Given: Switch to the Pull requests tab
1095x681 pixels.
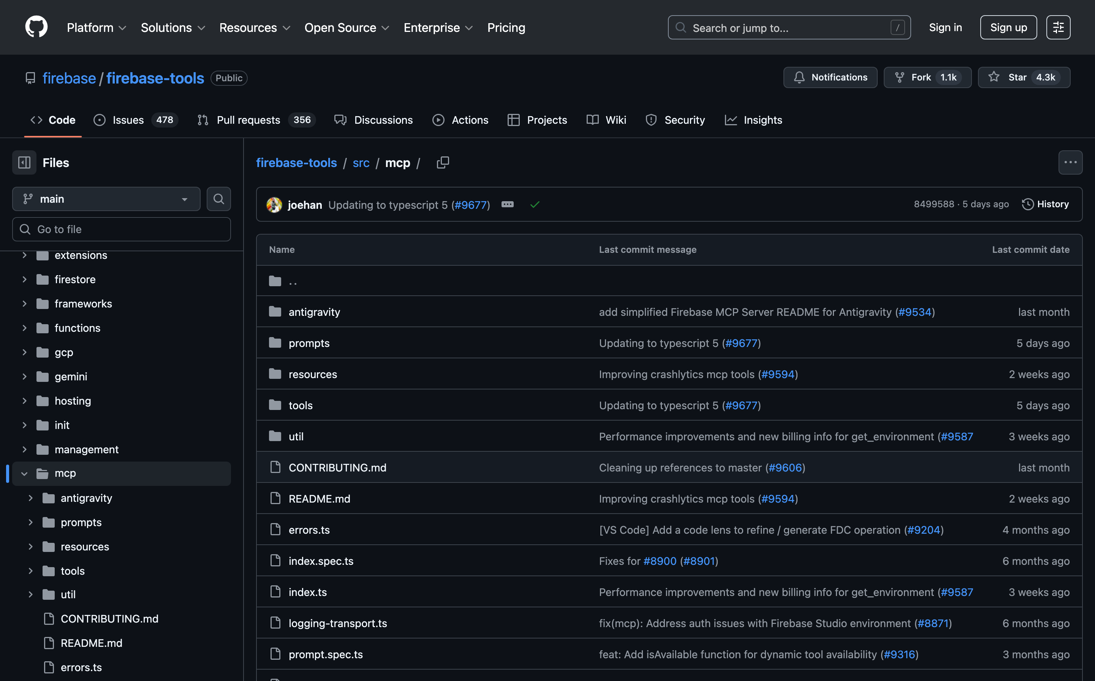Looking at the screenshot, I should coord(248,120).
